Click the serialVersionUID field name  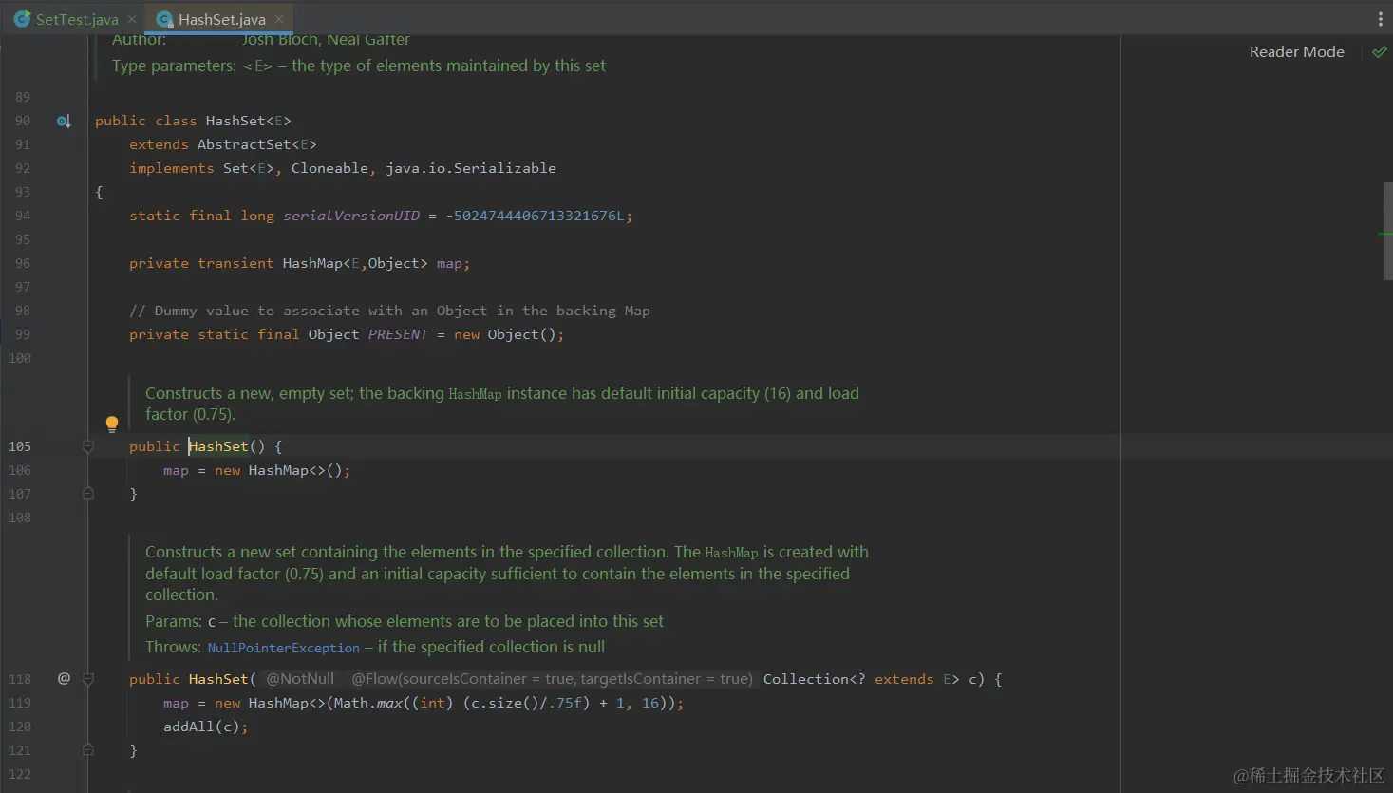(351, 216)
